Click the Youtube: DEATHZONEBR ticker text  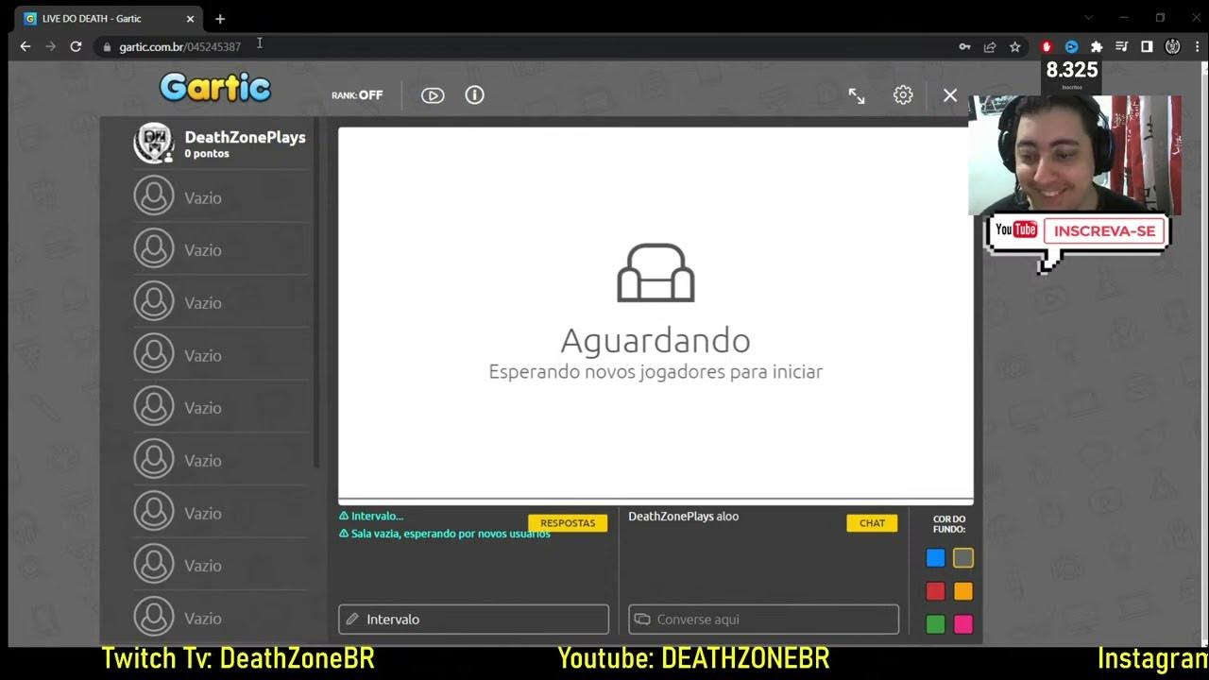693,658
